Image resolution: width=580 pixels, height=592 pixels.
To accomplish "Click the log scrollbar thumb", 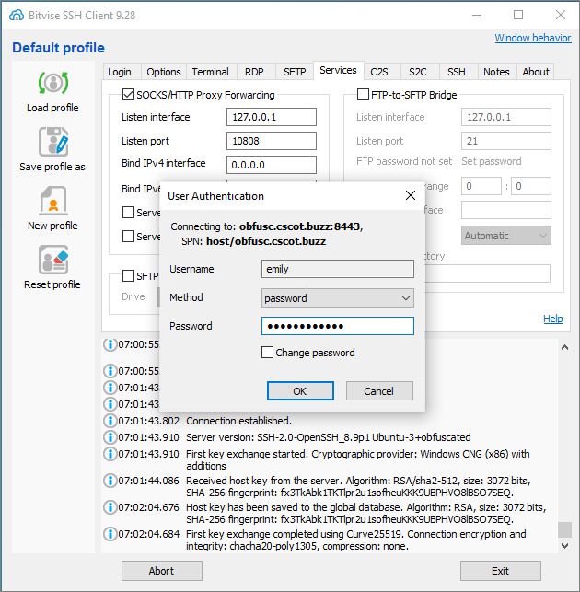I will tap(564, 529).
